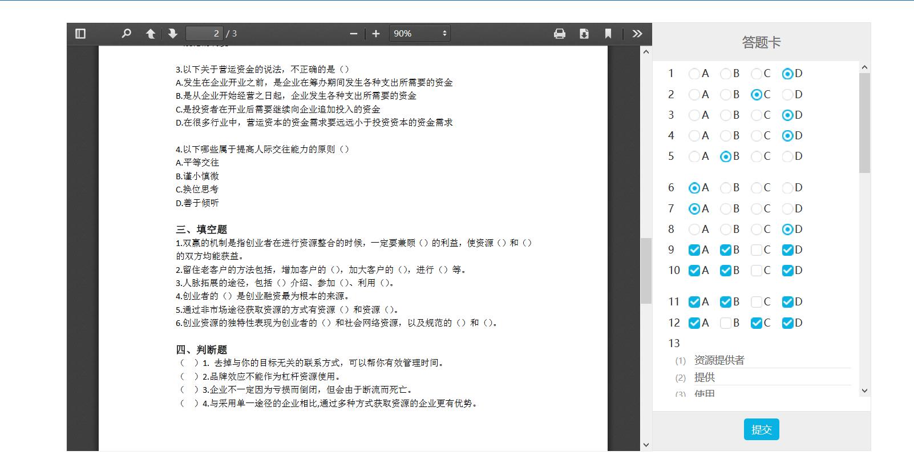914x459 pixels.
Task: Edit answer field (1) 资源提供者
Action: point(772,360)
